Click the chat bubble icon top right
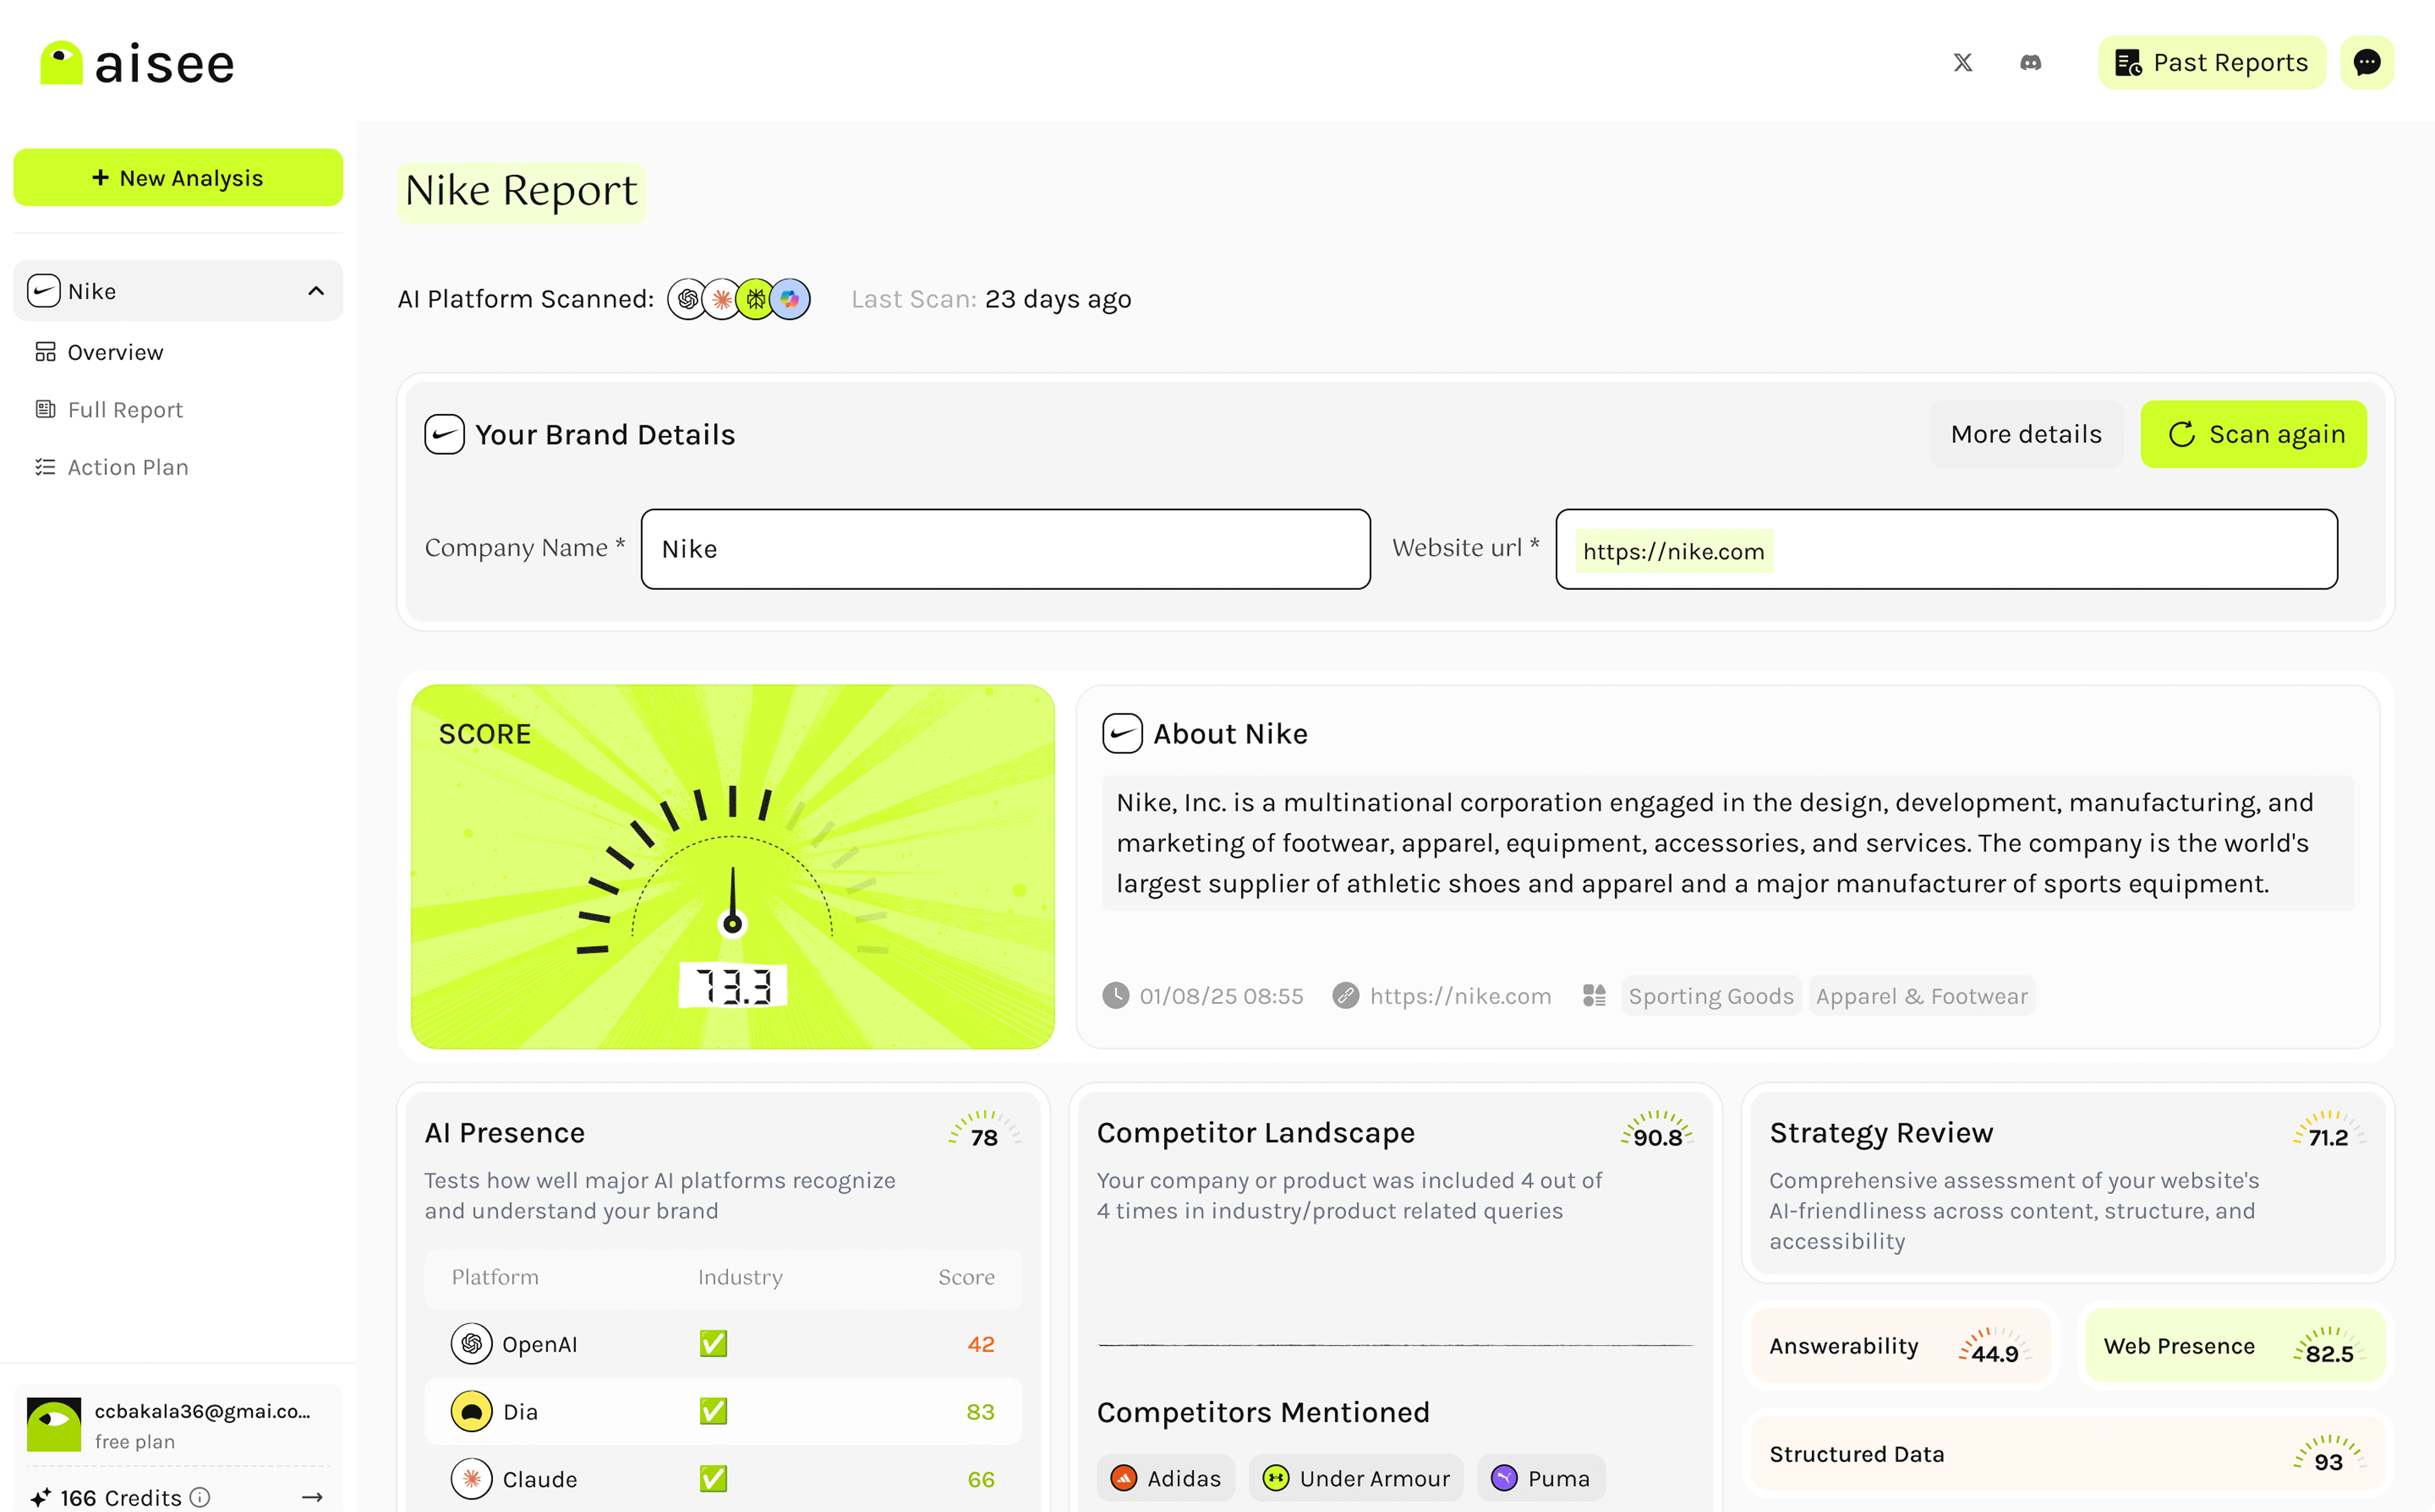 [x=2366, y=63]
